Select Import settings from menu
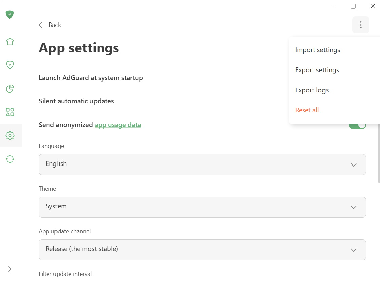Image resolution: width=380 pixels, height=282 pixels. click(317, 50)
